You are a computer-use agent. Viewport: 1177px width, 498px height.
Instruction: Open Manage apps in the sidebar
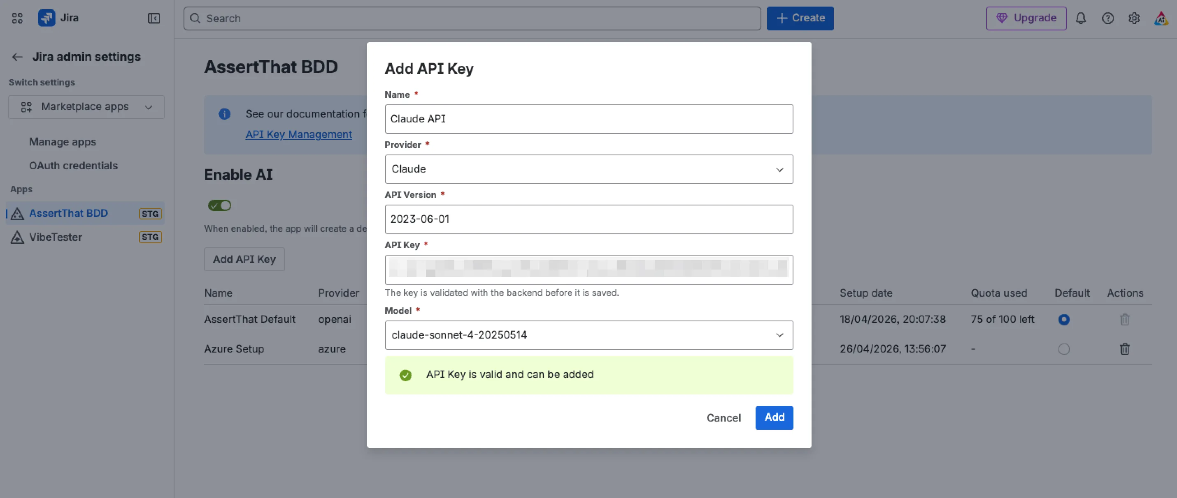click(63, 142)
